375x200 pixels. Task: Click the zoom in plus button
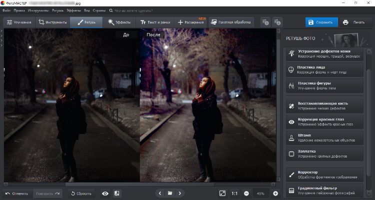tap(275, 193)
